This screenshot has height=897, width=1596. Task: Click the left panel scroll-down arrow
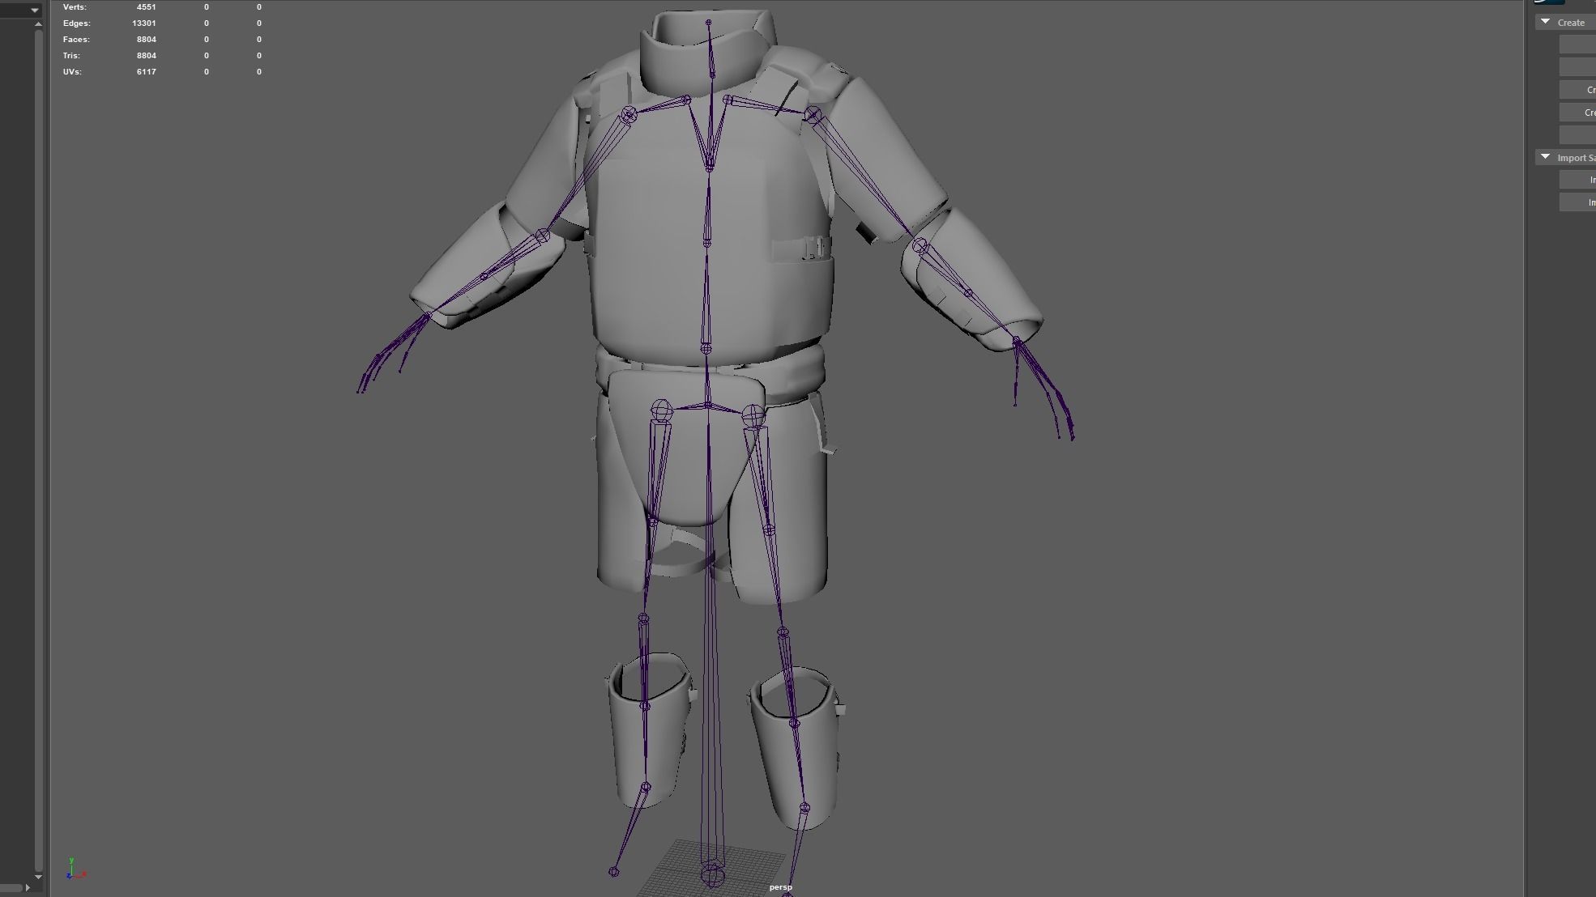pyautogui.click(x=38, y=877)
